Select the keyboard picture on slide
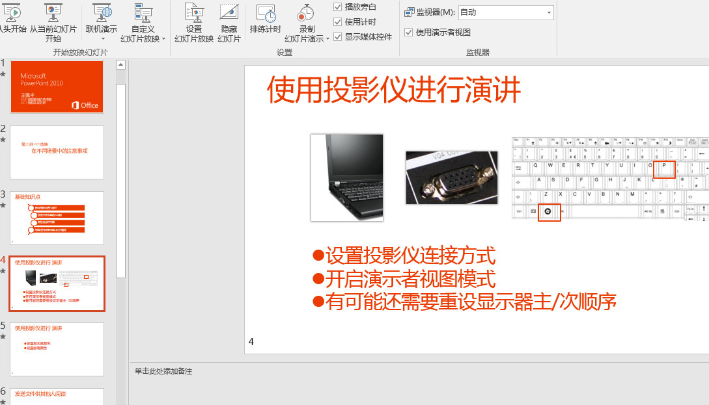The width and height of the screenshot is (709, 405). [x=611, y=179]
